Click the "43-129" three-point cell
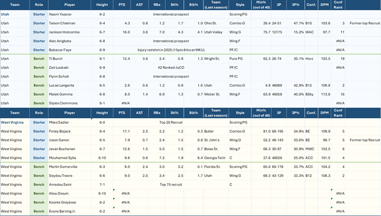Screen dimensions: 381x216 pos(279,176)
